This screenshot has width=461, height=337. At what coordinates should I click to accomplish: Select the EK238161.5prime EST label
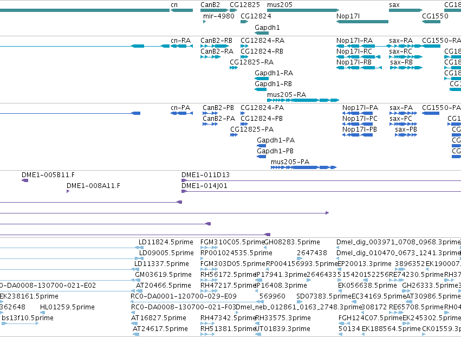point(29,296)
